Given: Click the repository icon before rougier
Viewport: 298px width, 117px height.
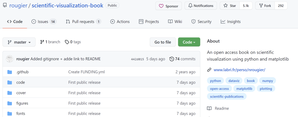Looking at the screenshot, I should (x=5, y=6).
